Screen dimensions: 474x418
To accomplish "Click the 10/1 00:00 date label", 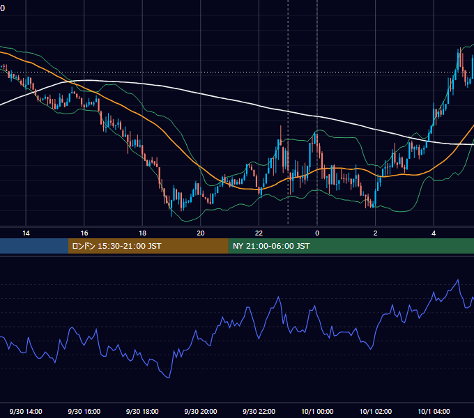I will [x=317, y=411].
